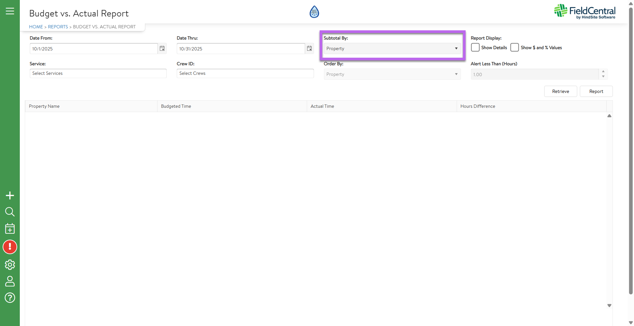Enable the Show Details checkbox
Viewport: 634px width, 326px height.
[475, 47]
